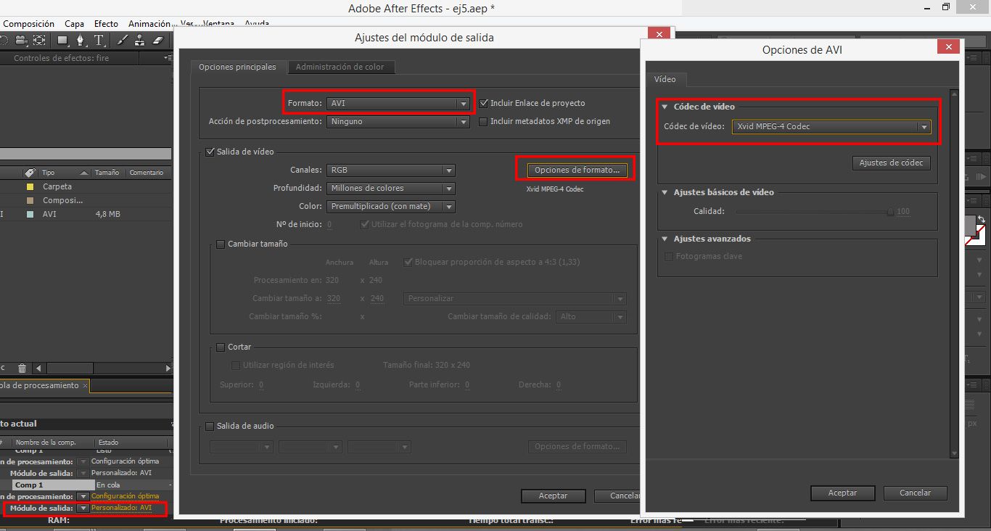Select the Pan Behind anchor tool
The image size is (991, 531).
[39, 41]
